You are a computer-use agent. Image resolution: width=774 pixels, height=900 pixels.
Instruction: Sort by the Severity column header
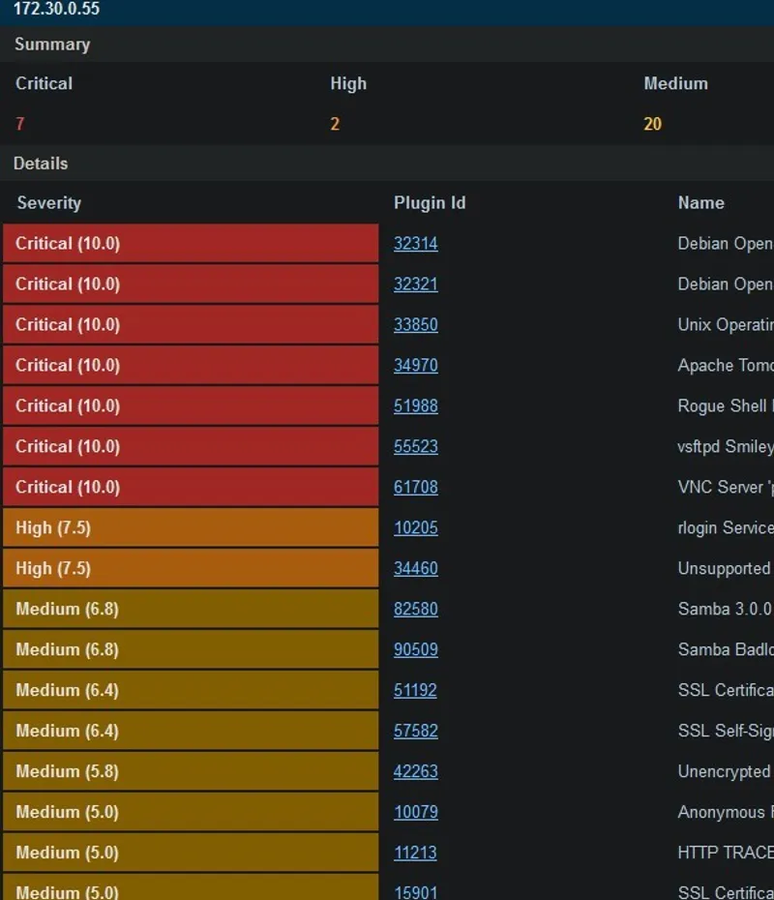[49, 203]
